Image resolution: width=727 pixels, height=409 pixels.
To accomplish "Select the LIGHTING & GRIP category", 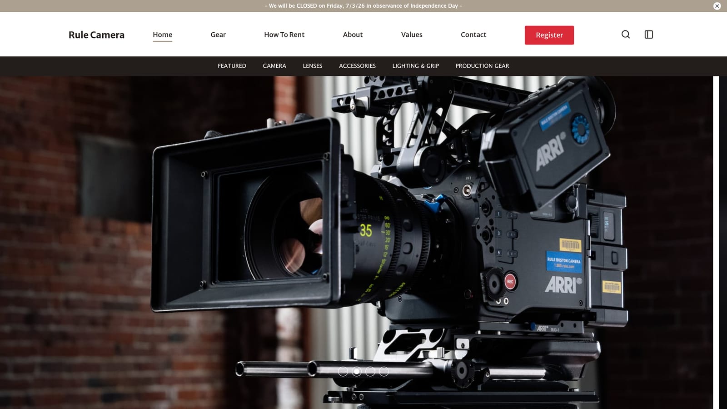I will 416,66.
